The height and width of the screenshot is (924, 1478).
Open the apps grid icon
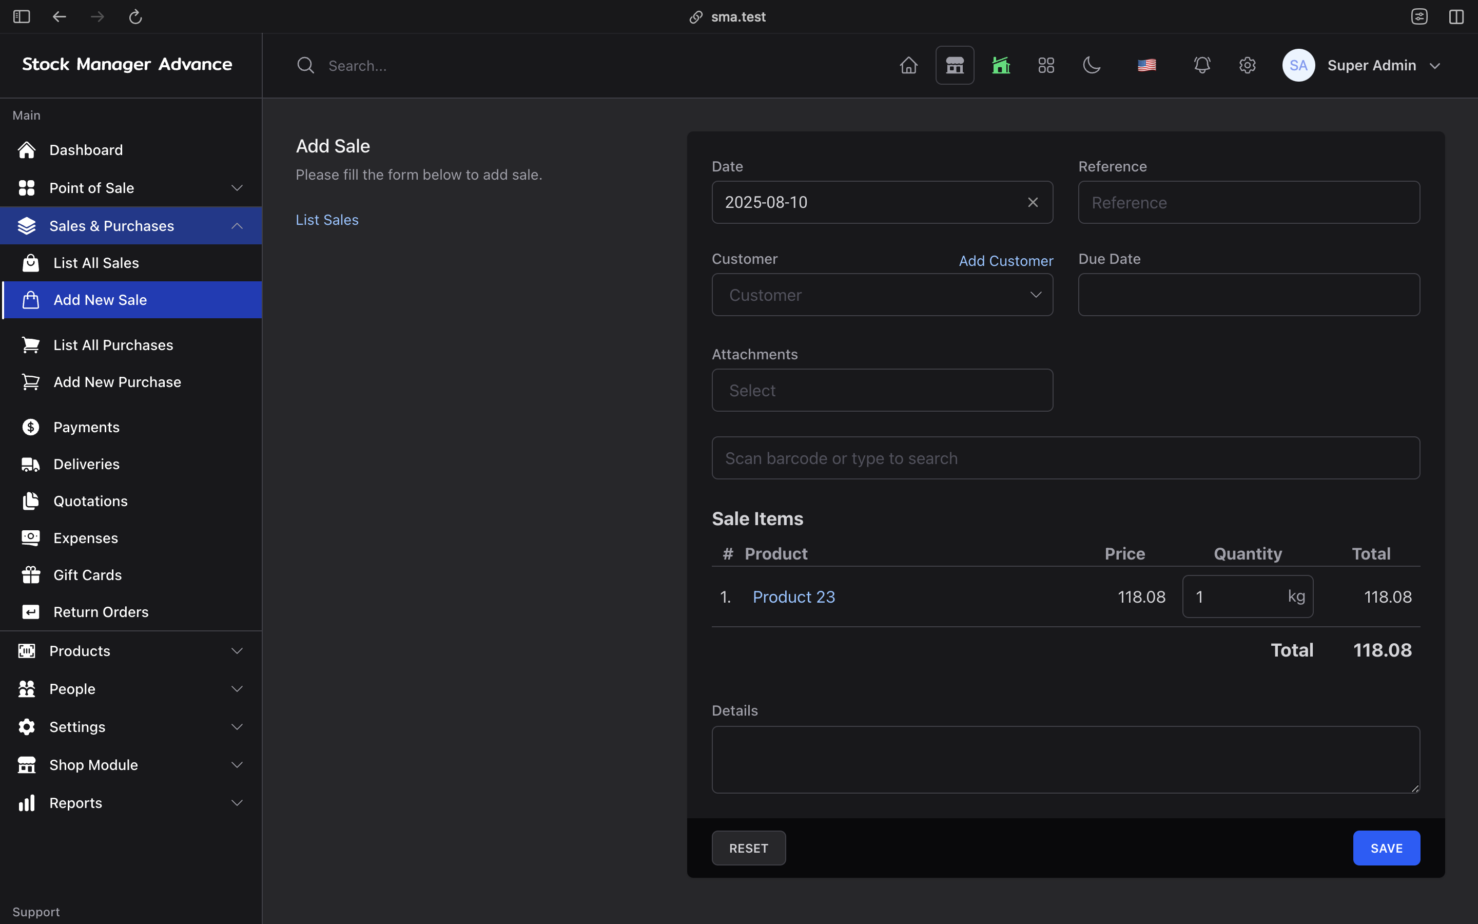(x=1046, y=65)
